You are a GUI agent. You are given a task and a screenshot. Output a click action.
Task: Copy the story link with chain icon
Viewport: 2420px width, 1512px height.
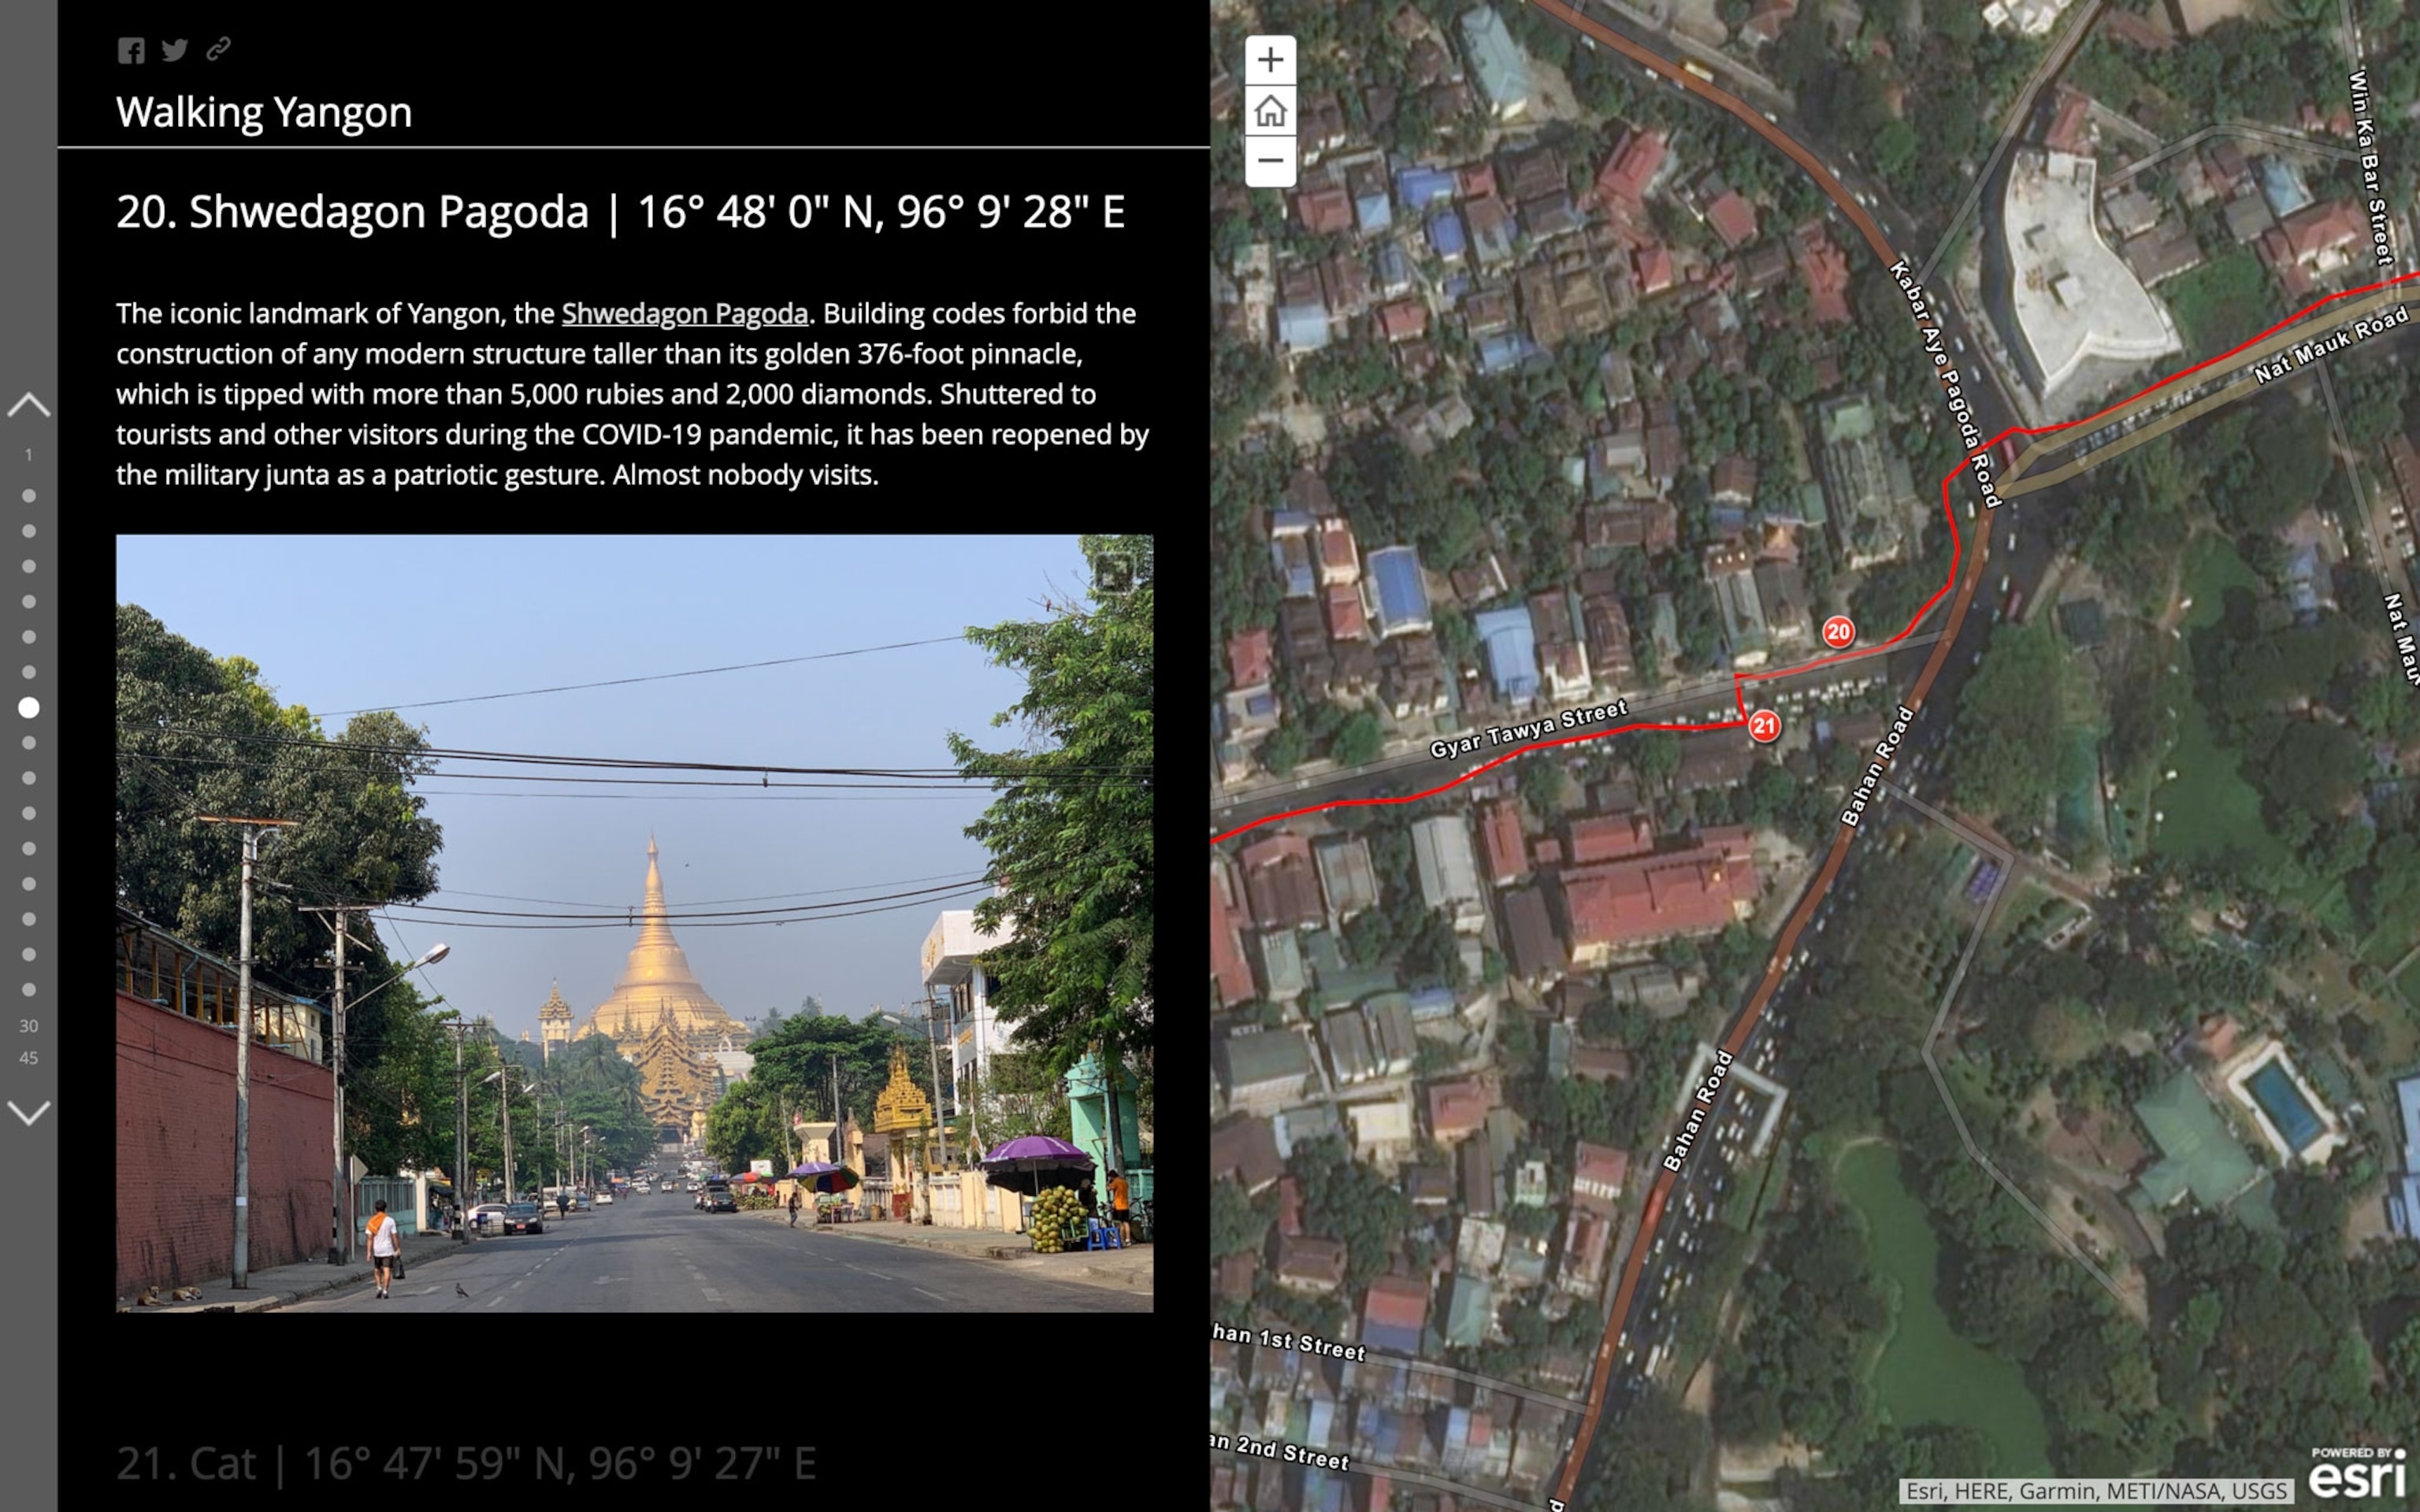pyautogui.click(x=218, y=49)
